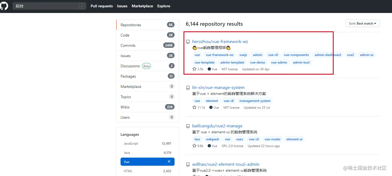Click management-system topic tag

click(x=255, y=101)
